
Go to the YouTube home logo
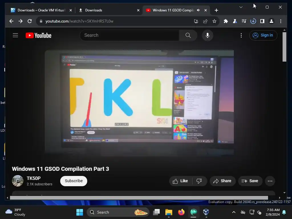tap(38, 35)
